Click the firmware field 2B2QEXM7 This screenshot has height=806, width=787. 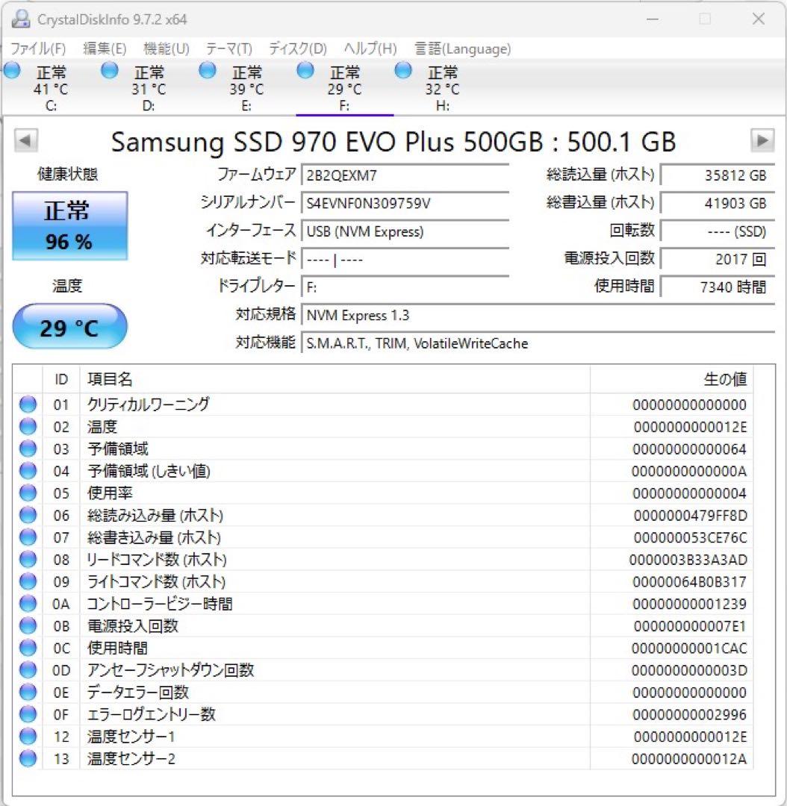pyautogui.click(x=405, y=175)
